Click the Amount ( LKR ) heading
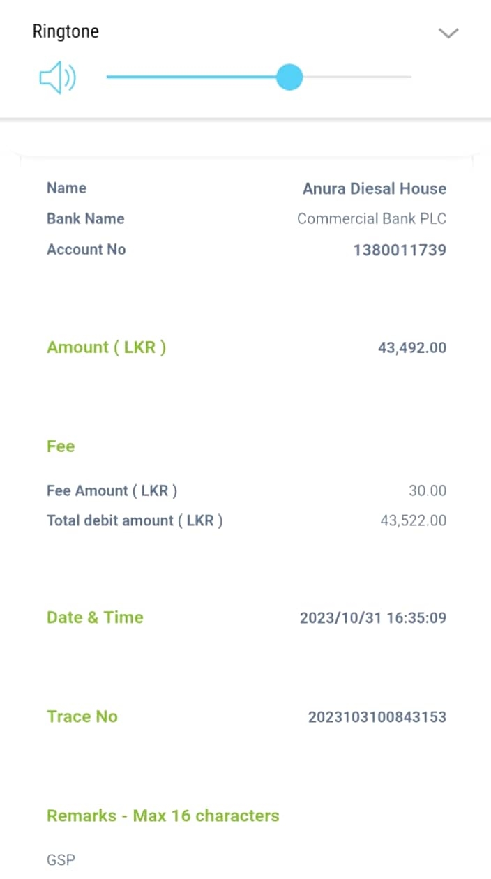This screenshot has height=879, width=491. point(106,347)
